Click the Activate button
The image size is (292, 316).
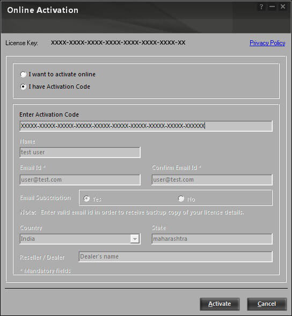coord(220,304)
